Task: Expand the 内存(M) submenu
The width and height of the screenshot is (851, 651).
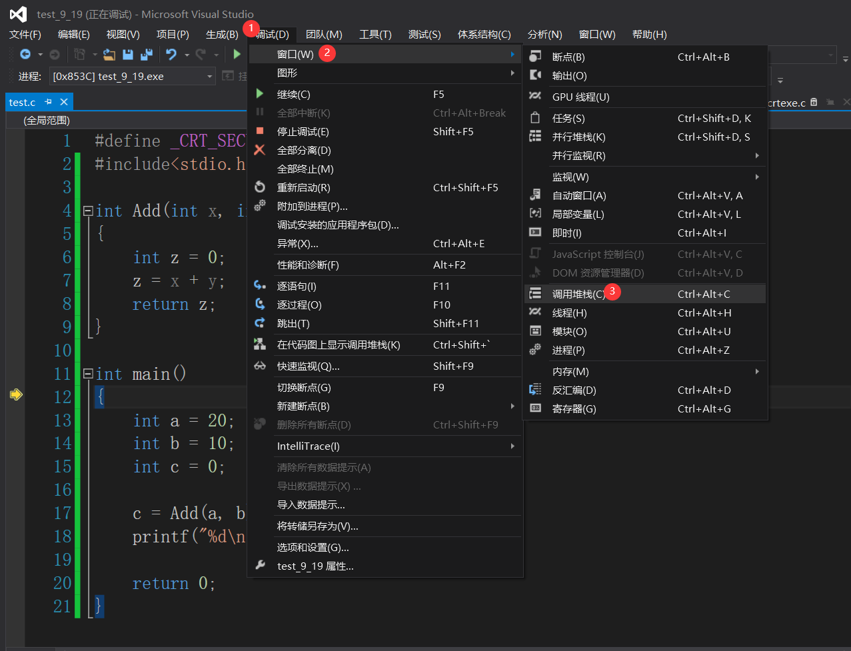Action: 645,371
